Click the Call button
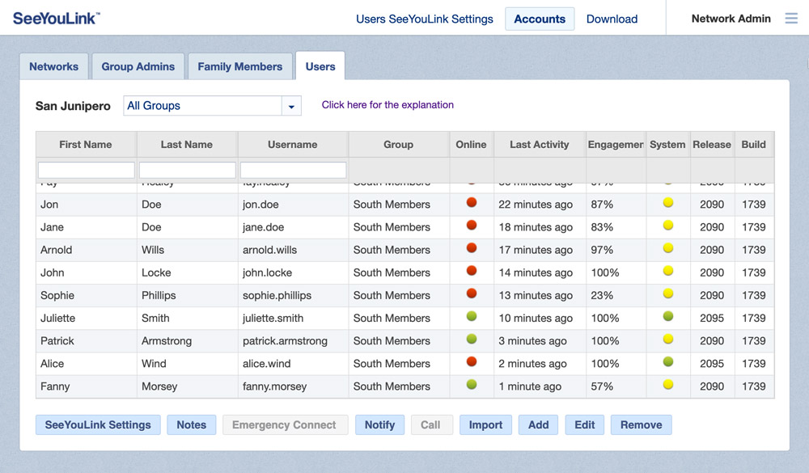 pos(431,425)
